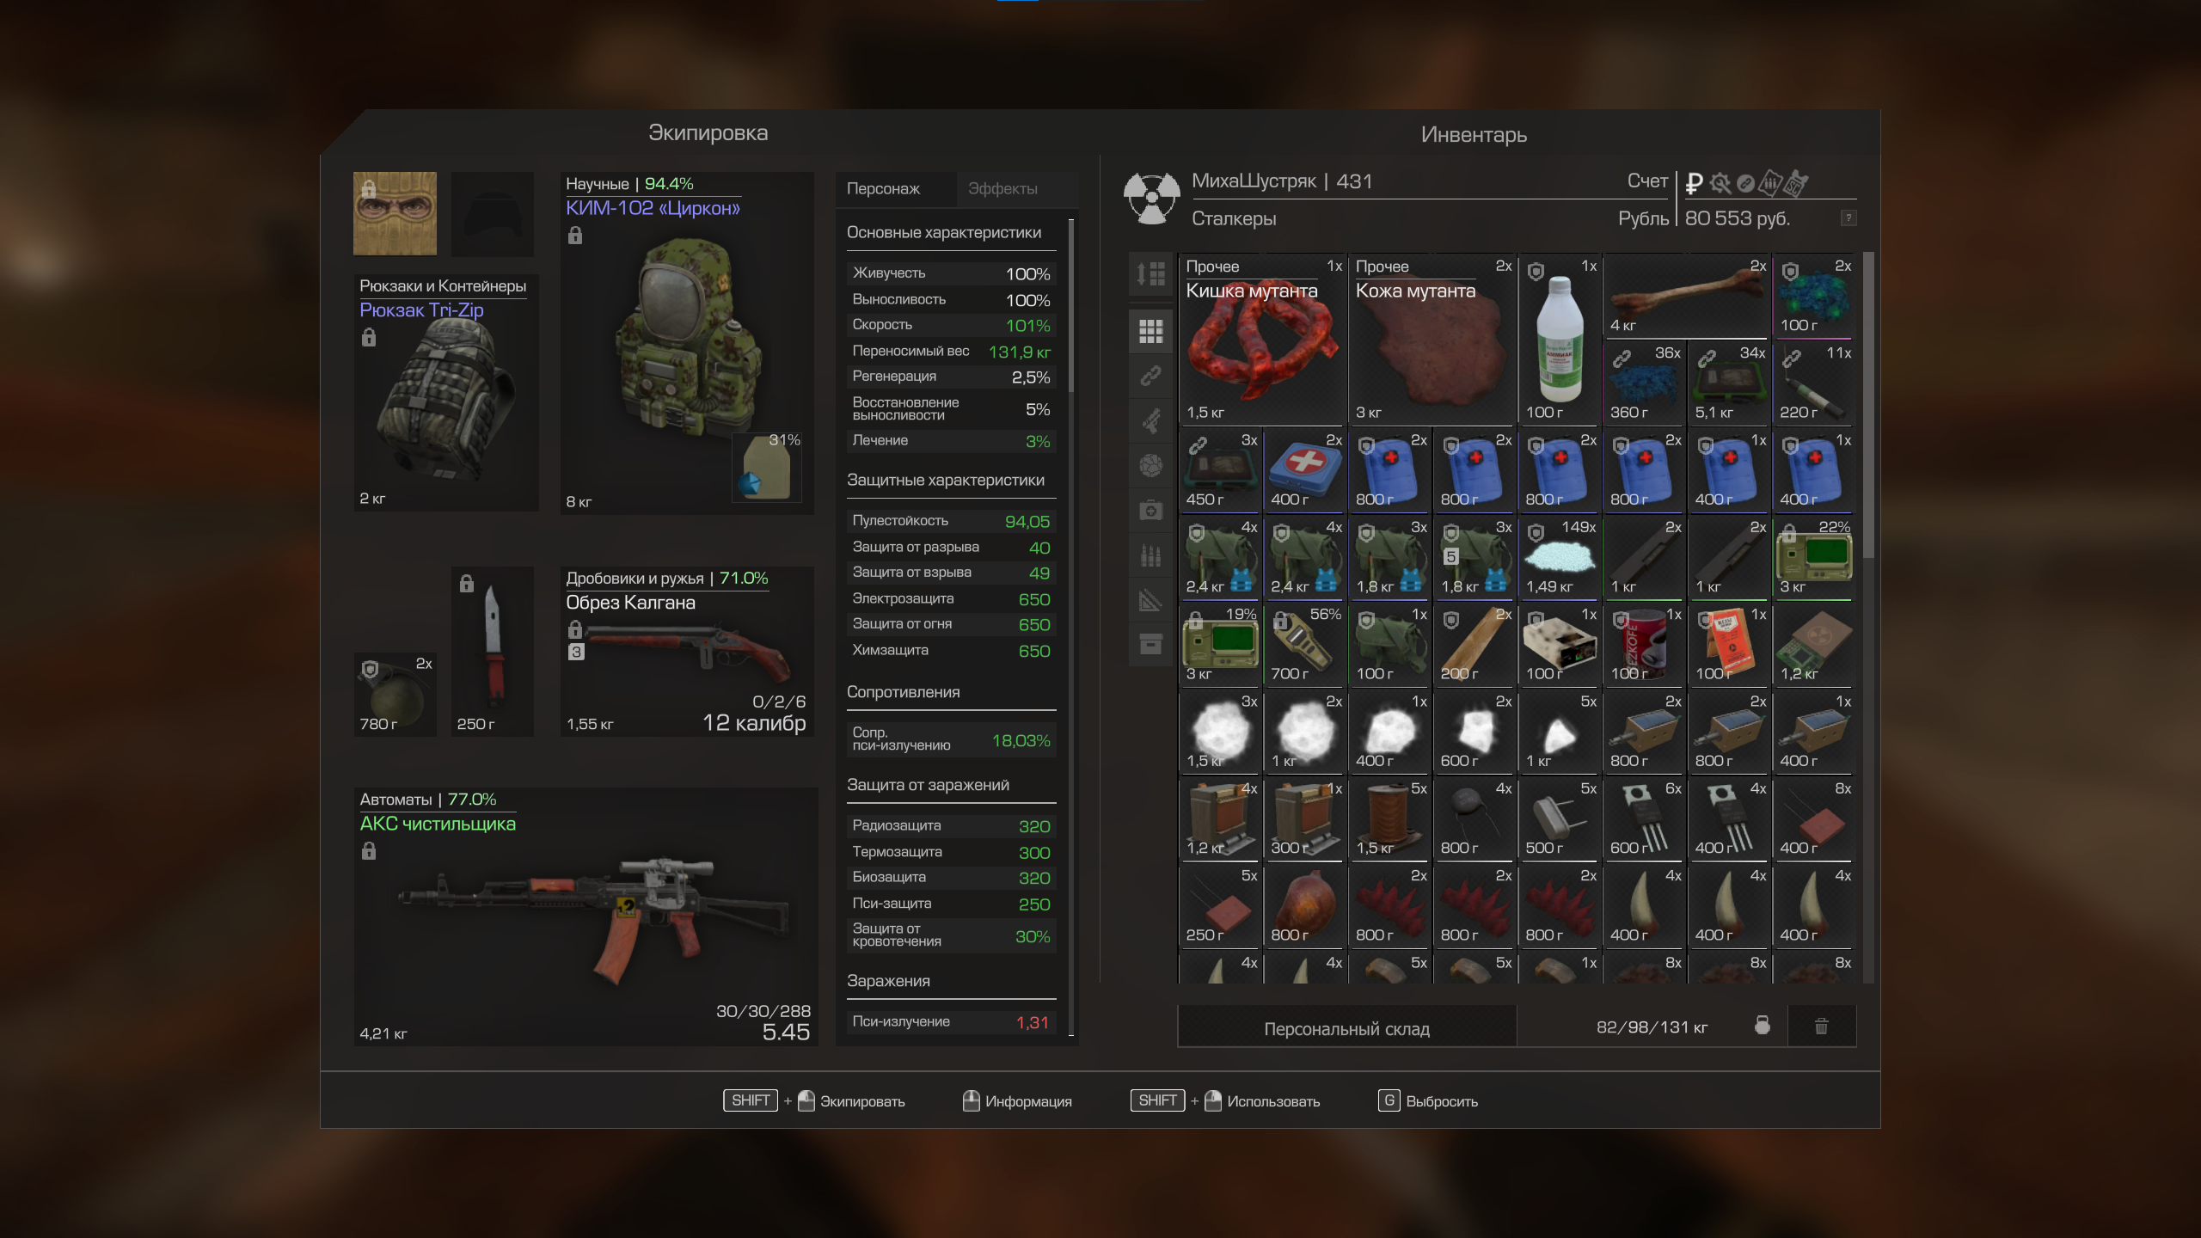Select the blue first-aid kit with white cross
This screenshot has height=1238, width=2201.
[1304, 470]
